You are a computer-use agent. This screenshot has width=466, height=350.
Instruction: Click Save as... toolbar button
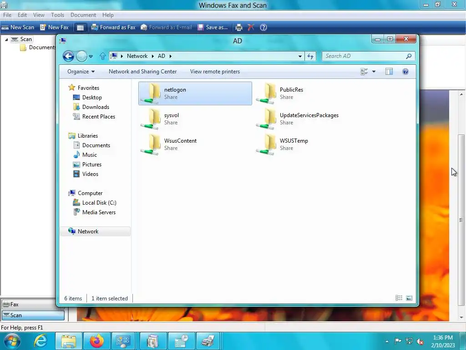coord(213,27)
